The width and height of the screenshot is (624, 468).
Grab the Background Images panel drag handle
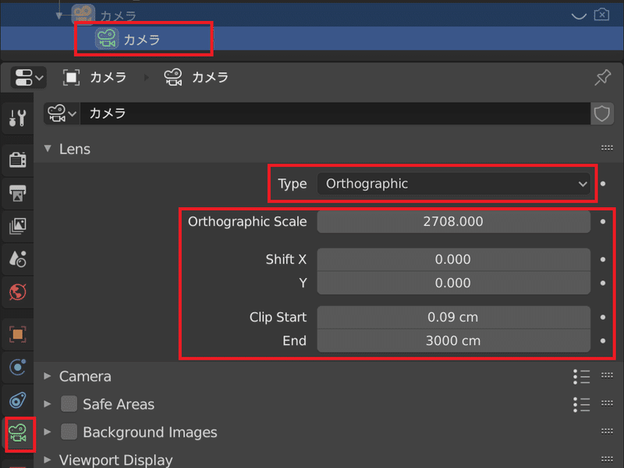point(607,431)
